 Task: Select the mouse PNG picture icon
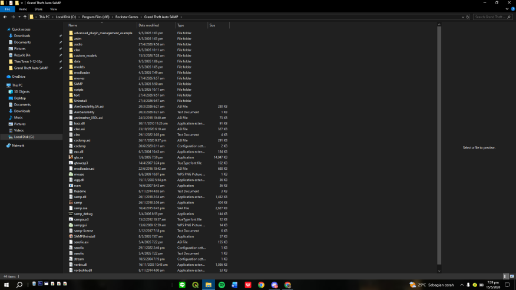coord(71,174)
